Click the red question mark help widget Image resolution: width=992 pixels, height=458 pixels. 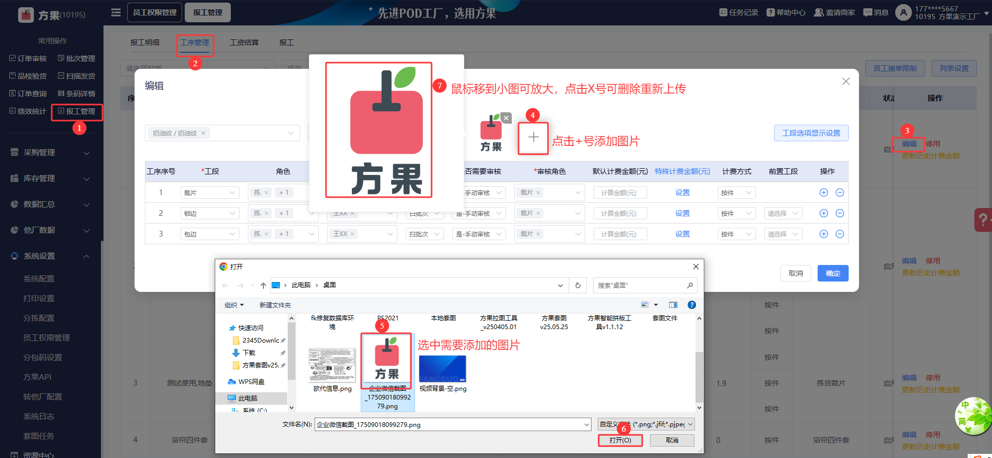point(983,220)
